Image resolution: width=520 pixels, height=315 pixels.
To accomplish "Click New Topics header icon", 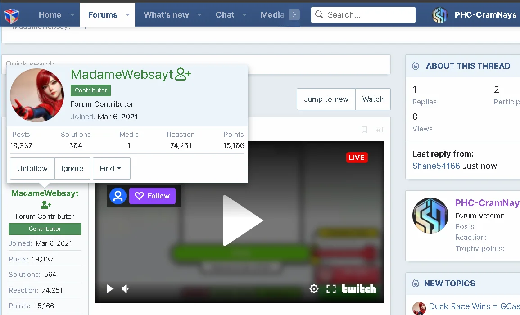I will (x=416, y=283).
